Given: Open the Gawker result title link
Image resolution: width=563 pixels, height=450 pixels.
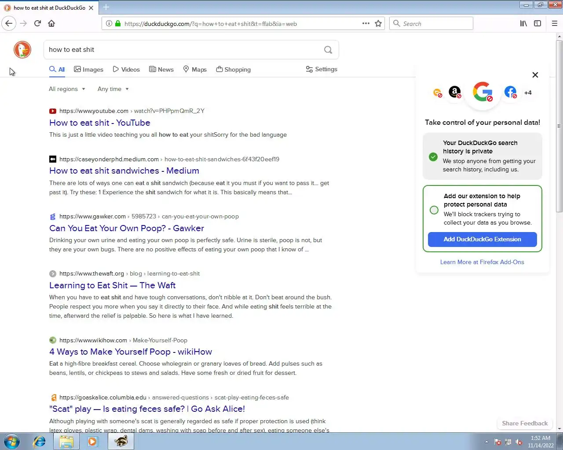Looking at the screenshot, I should tap(127, 229).
